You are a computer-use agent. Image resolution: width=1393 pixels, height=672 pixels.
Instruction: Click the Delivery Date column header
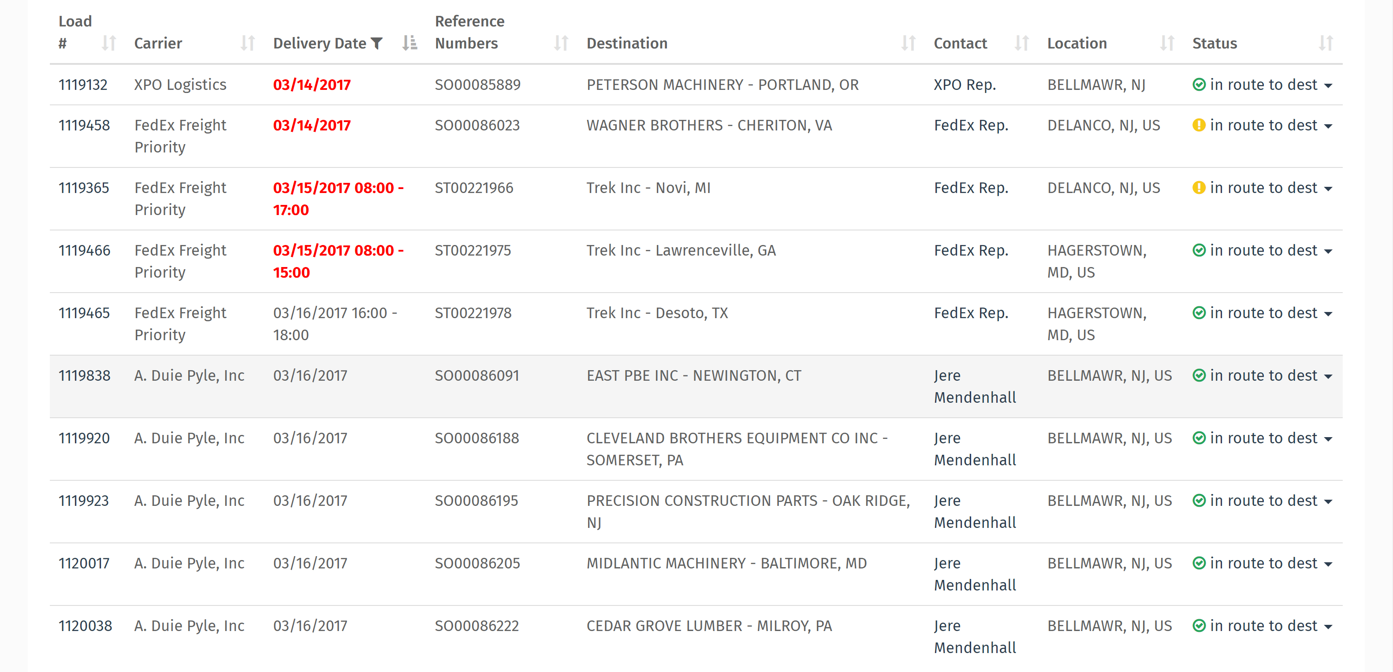click(319, 43)
